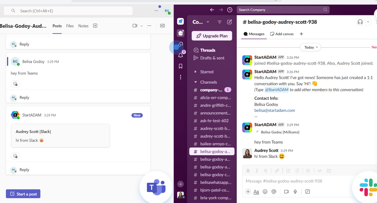Collapse the Channels section

point(196,82)
